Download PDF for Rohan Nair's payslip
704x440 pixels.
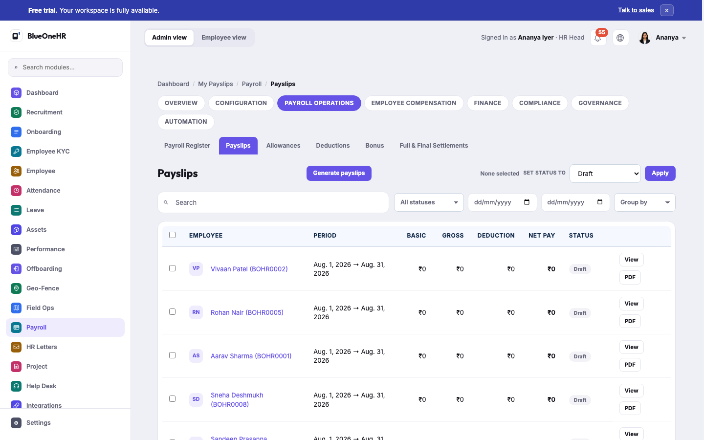(x=630, y=321)
